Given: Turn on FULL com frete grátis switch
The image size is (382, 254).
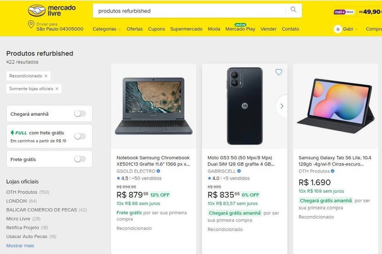Looking at the screenshot, I should 80,136.
